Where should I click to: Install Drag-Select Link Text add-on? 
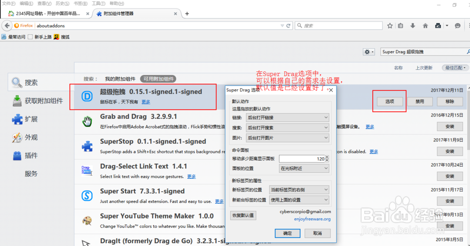click(x=450, y=176)
